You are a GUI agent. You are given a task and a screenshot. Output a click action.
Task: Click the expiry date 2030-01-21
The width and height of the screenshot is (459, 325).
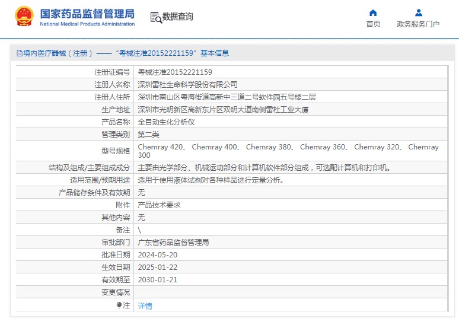click(x=157, y=280)
